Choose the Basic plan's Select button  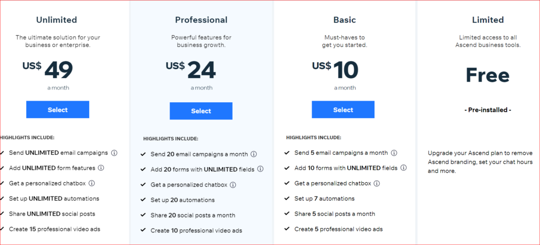coord(343,110)
